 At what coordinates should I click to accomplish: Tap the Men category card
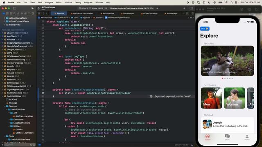(x=211, y=98)
